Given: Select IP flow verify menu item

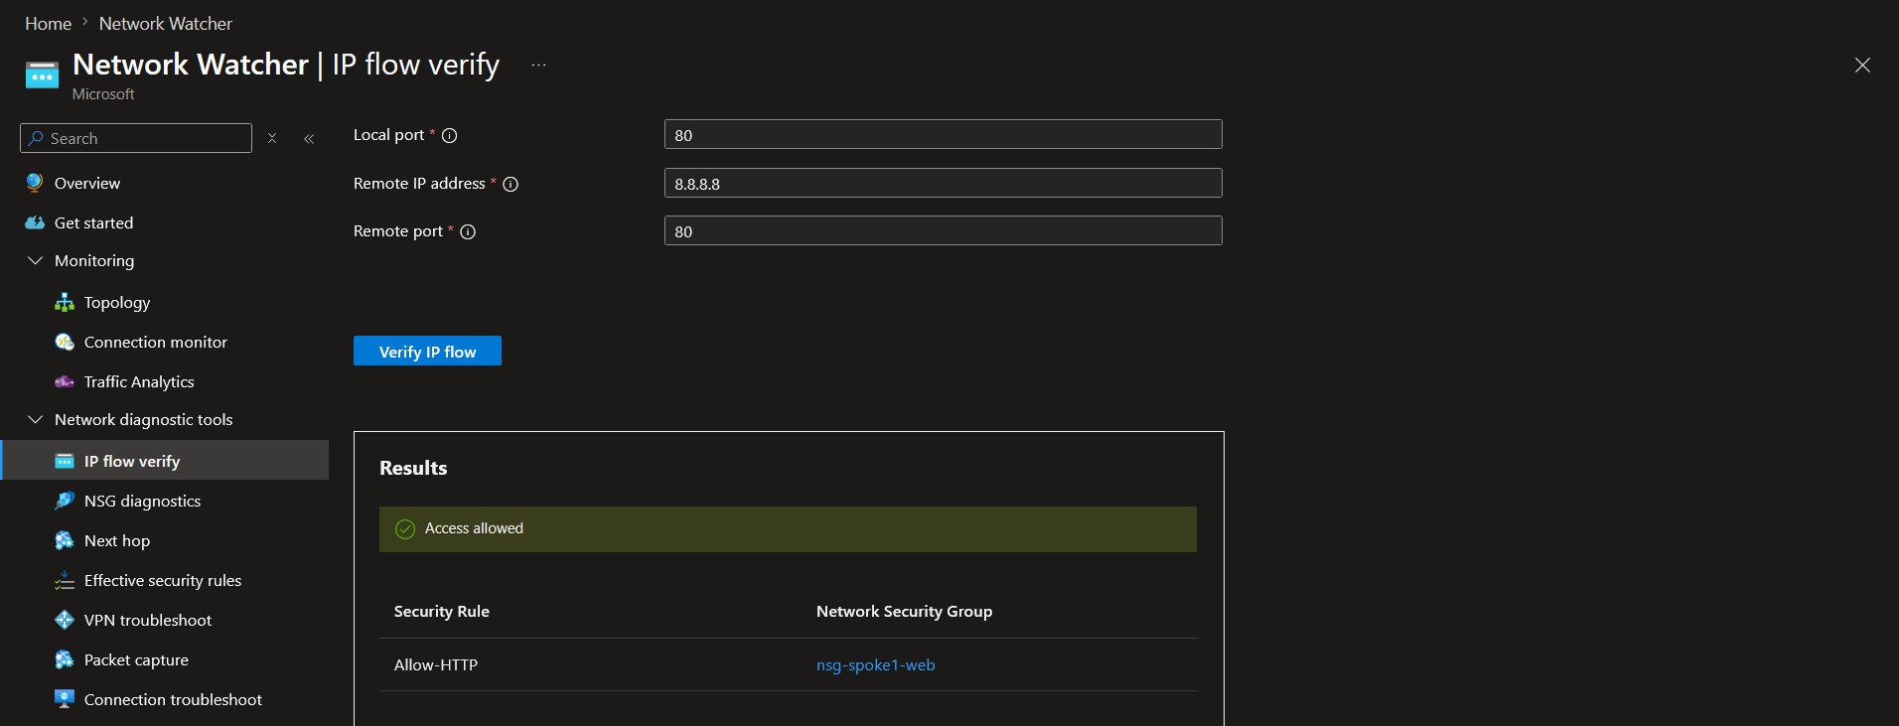Looking at the screenshot, I should pyautogui.click(x=165, y=461).
